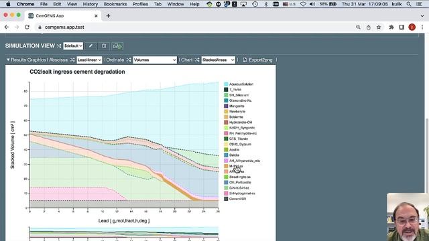Open the Window menu

click(176, 4)
